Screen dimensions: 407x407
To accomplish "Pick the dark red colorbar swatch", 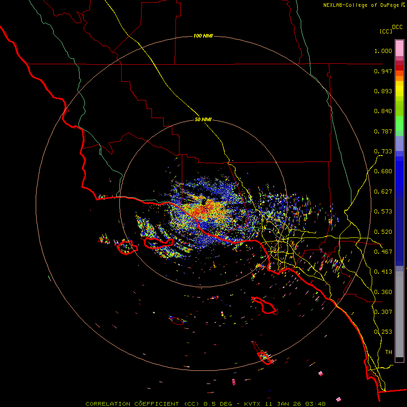I will click(399, 68).
